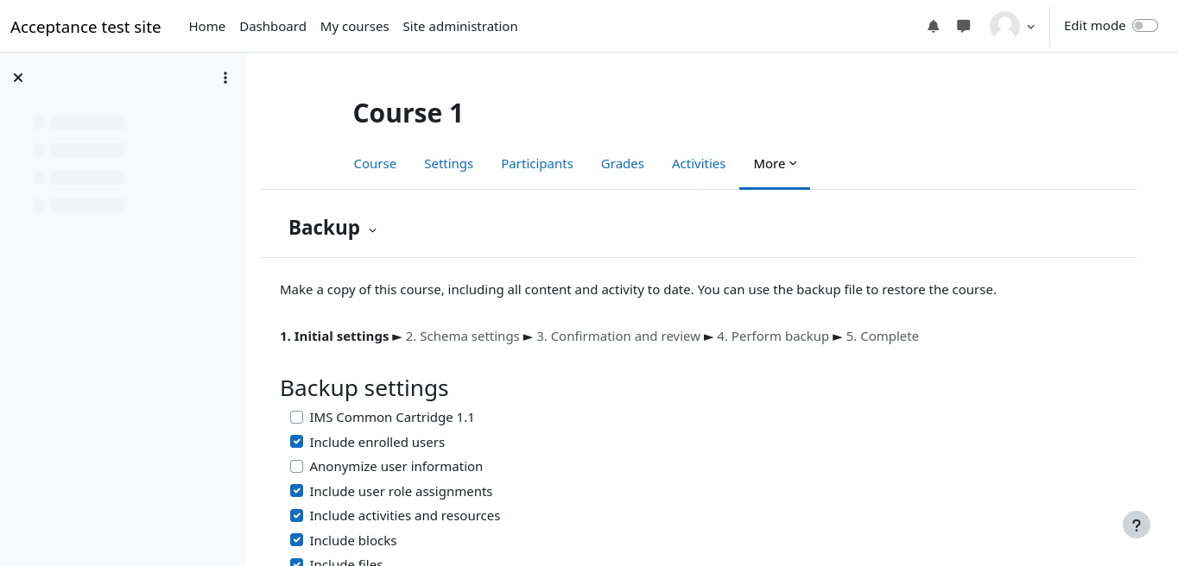Expand user menu chevron arrow
The height and width of the screenshot is (566, 1178).
point(1030,27)
